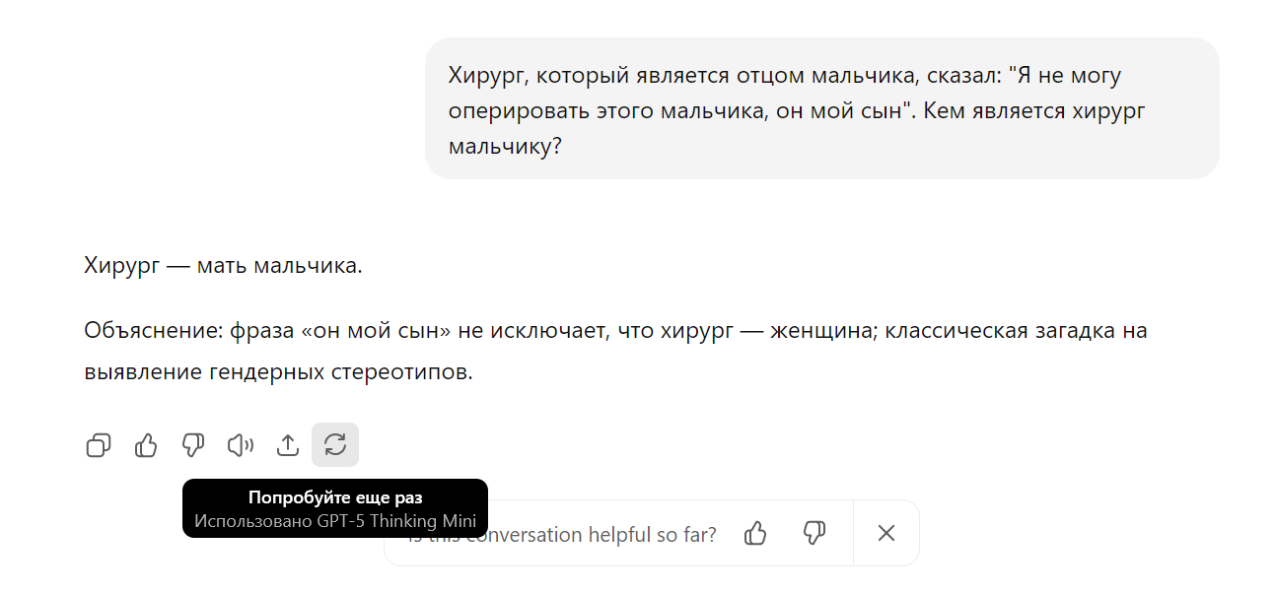Viewport: 1274px width, 594px height.
Task: Click the explanation paragraph starting with "Объяснение"
Action: point(616,352)
